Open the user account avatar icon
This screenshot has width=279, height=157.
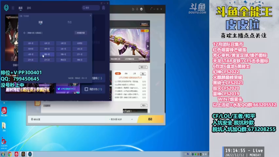[x=104, y=8]
